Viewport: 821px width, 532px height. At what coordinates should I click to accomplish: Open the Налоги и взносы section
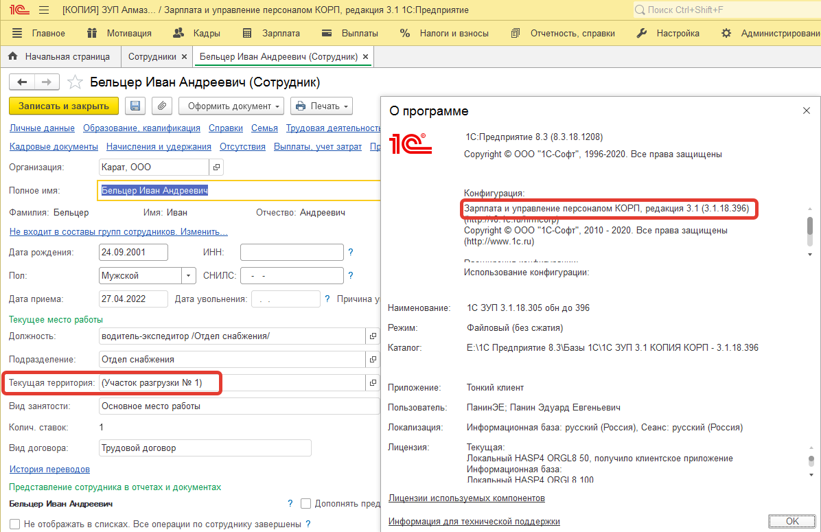point(444,33)
